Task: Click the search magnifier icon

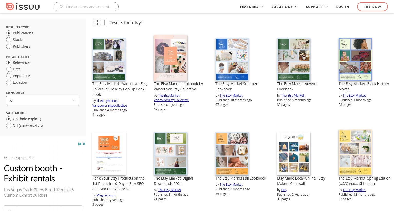Action: coord(61,7)
